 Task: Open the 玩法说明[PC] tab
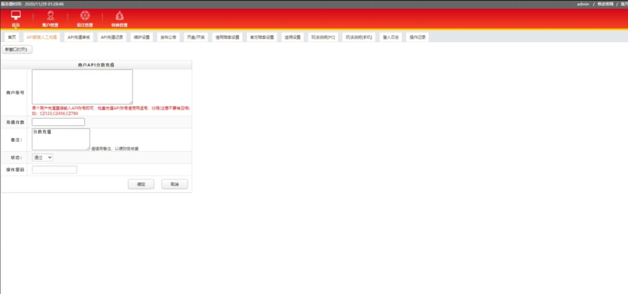point(323,37)
